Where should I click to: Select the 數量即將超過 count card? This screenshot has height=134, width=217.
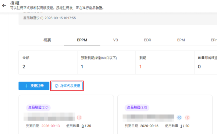pyautogui.click(x=206, y=63)
